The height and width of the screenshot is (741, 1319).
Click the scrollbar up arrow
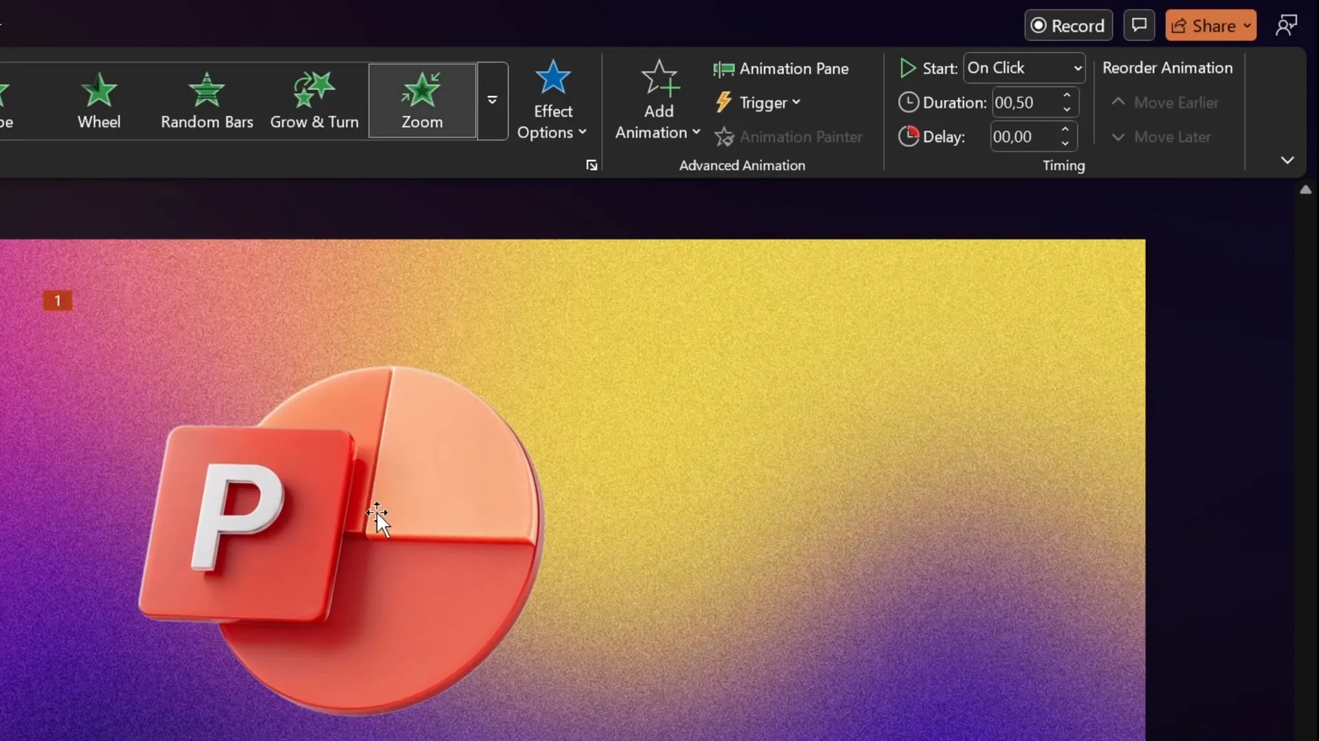pos(1306,190)
